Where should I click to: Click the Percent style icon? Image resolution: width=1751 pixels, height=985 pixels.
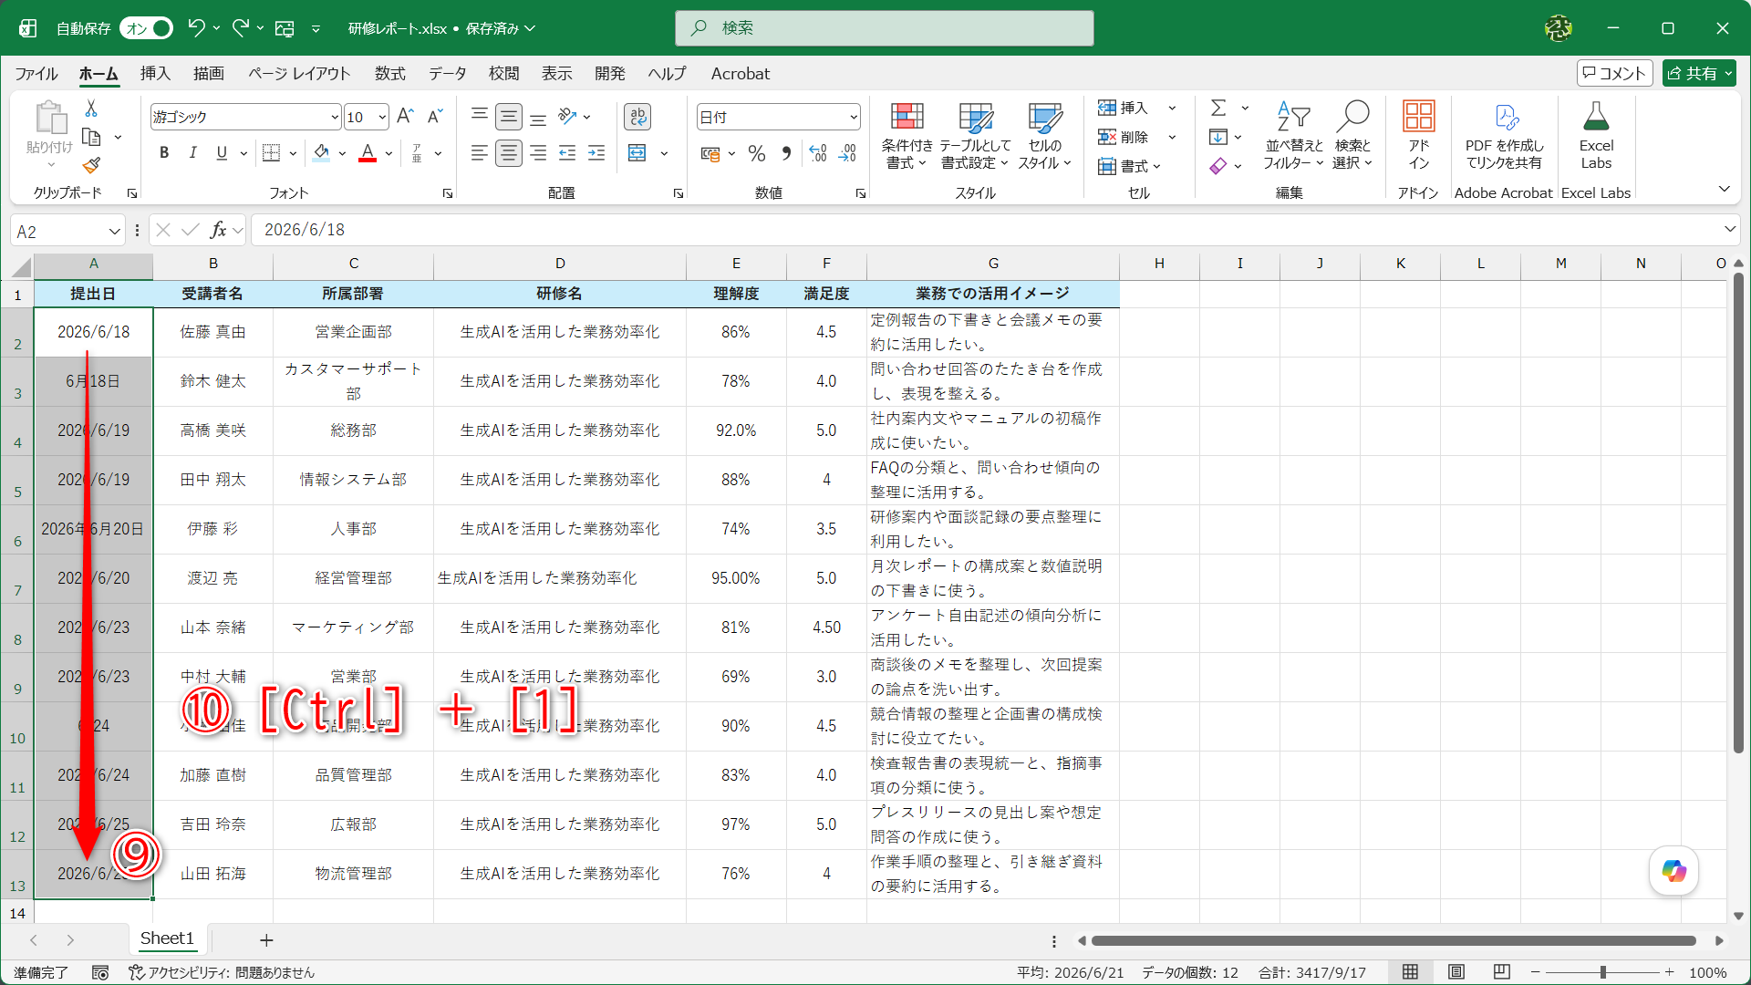point(756,153)
